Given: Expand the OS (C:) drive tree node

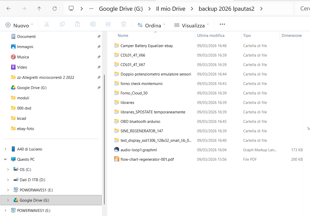Looking at the screenshot, I should pyautogui.click(x=8, y=169).
